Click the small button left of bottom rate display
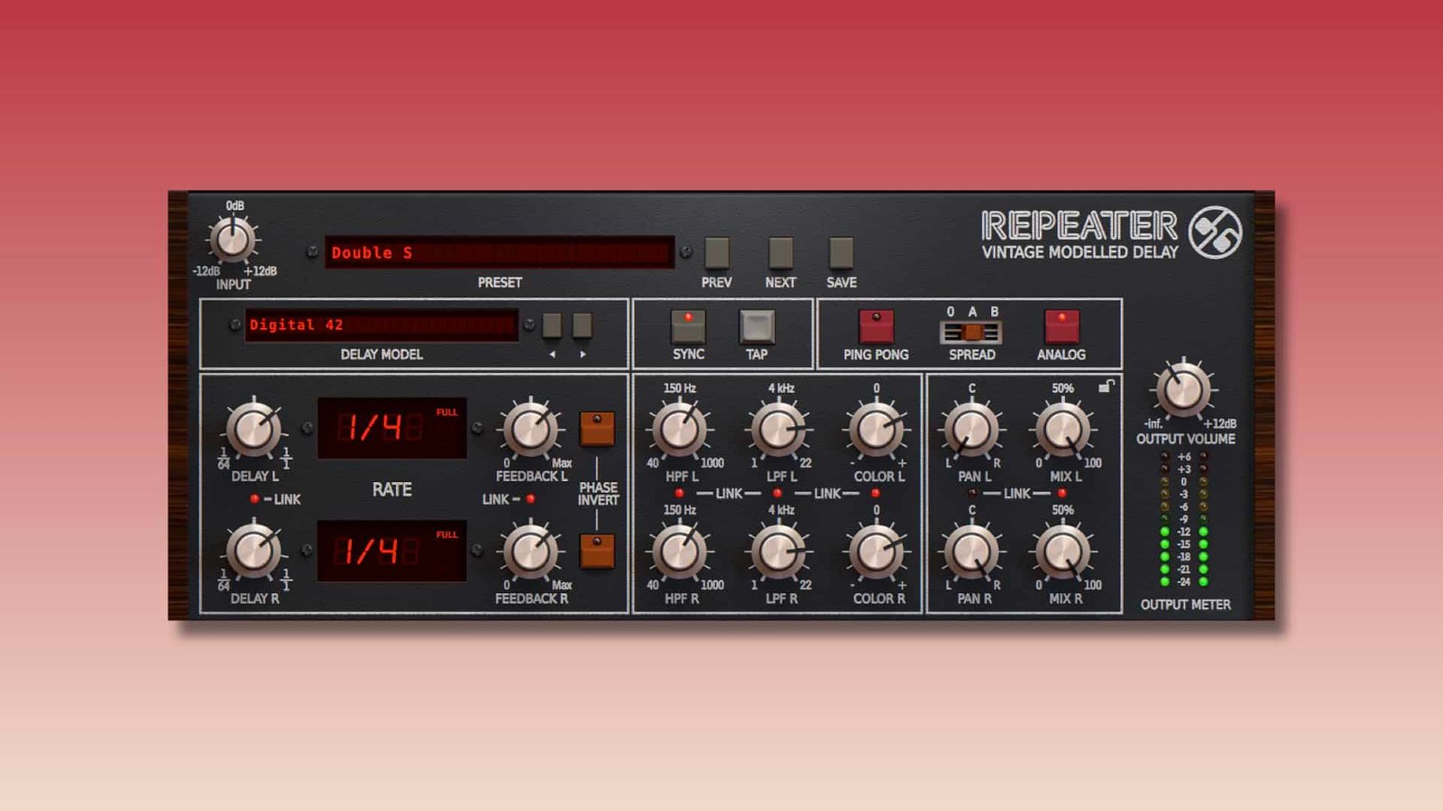The image size is (1443, 811). (307, 550)
